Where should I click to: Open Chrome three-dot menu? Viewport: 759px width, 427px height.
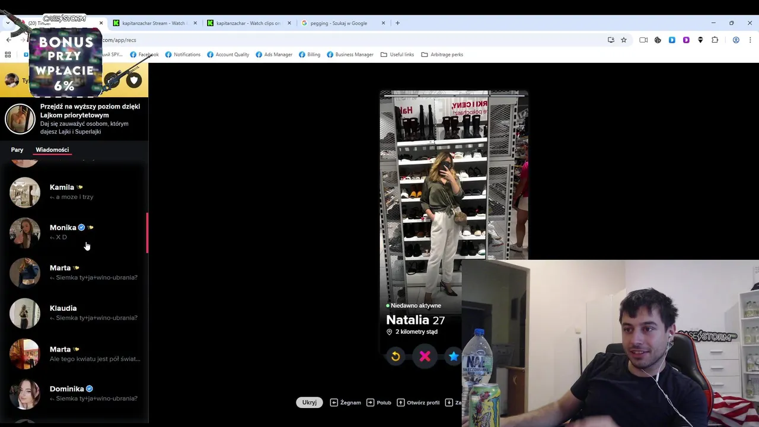(750, 40)
